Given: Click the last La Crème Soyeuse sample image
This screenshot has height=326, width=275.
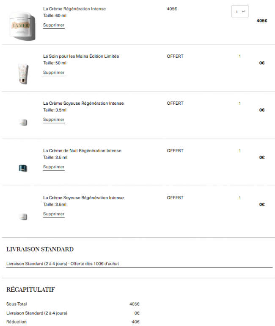Looking at the screenshot, I should coord(23,217).
